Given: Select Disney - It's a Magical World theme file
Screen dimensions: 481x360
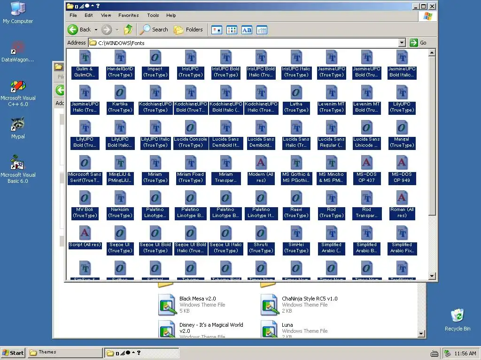Looking at the screenshot, I should pos(201,329).
